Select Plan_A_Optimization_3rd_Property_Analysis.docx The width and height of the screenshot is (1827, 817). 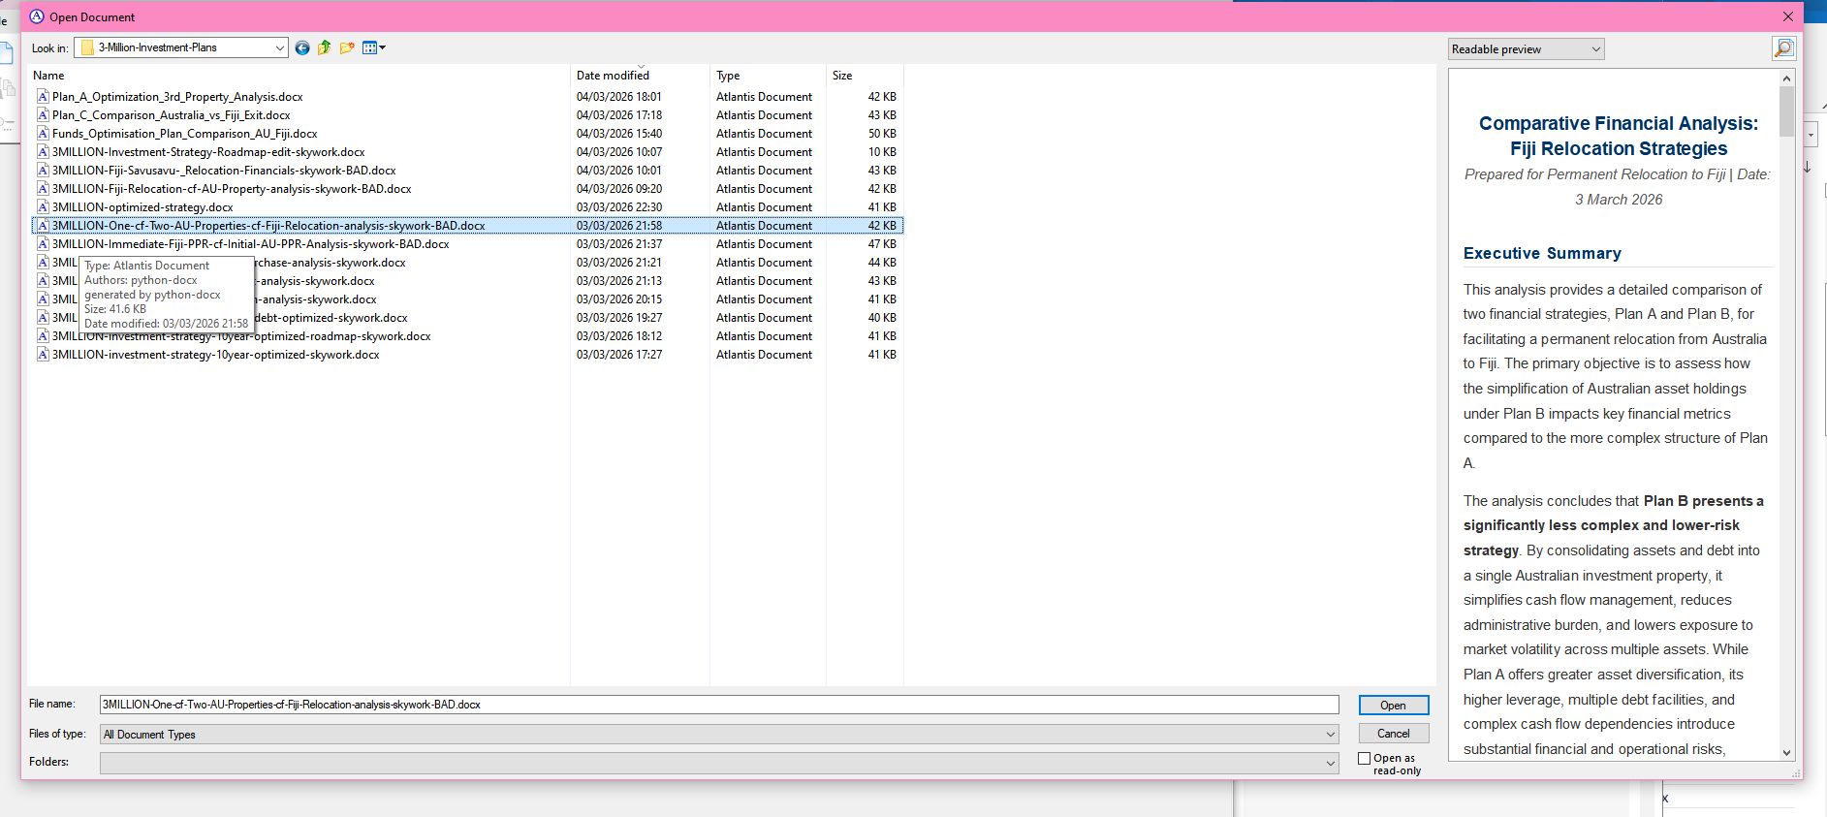(x=177, y=97)
